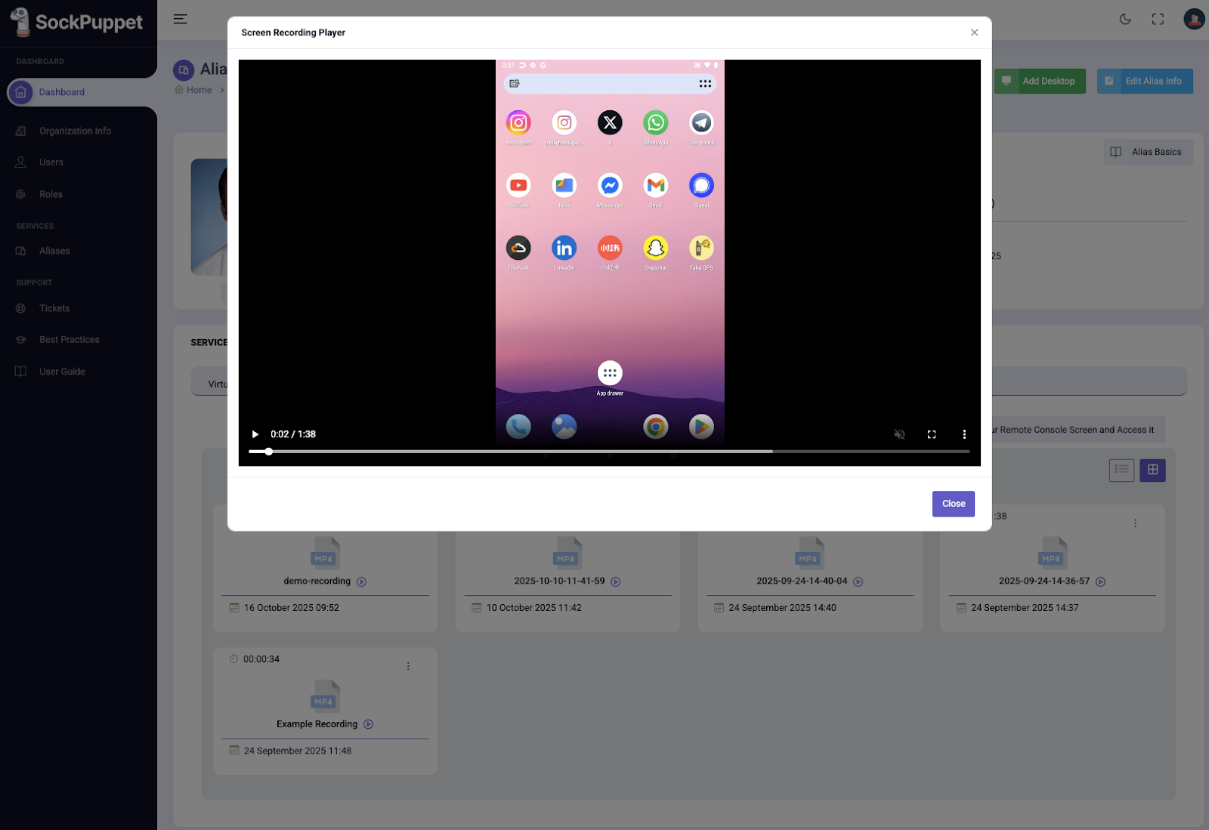Image resolution: width=1209 pixels, height=830 pixels.
Task: Open the video player more options menu
Action: click(964, 434)
